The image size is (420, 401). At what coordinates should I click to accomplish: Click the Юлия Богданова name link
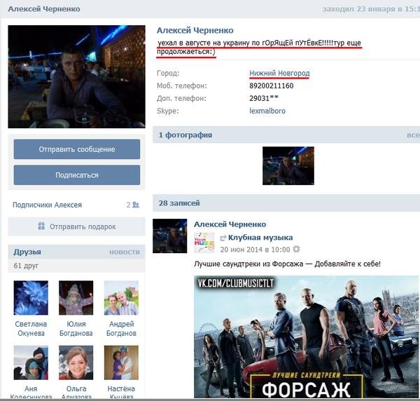click(x=76, y=329)
